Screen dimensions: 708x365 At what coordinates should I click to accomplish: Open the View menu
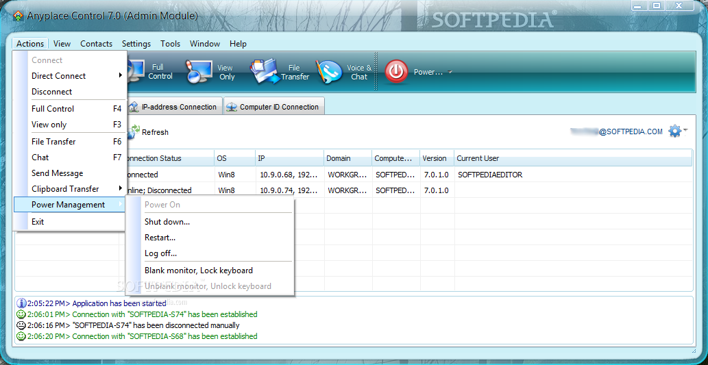(62, 44)
